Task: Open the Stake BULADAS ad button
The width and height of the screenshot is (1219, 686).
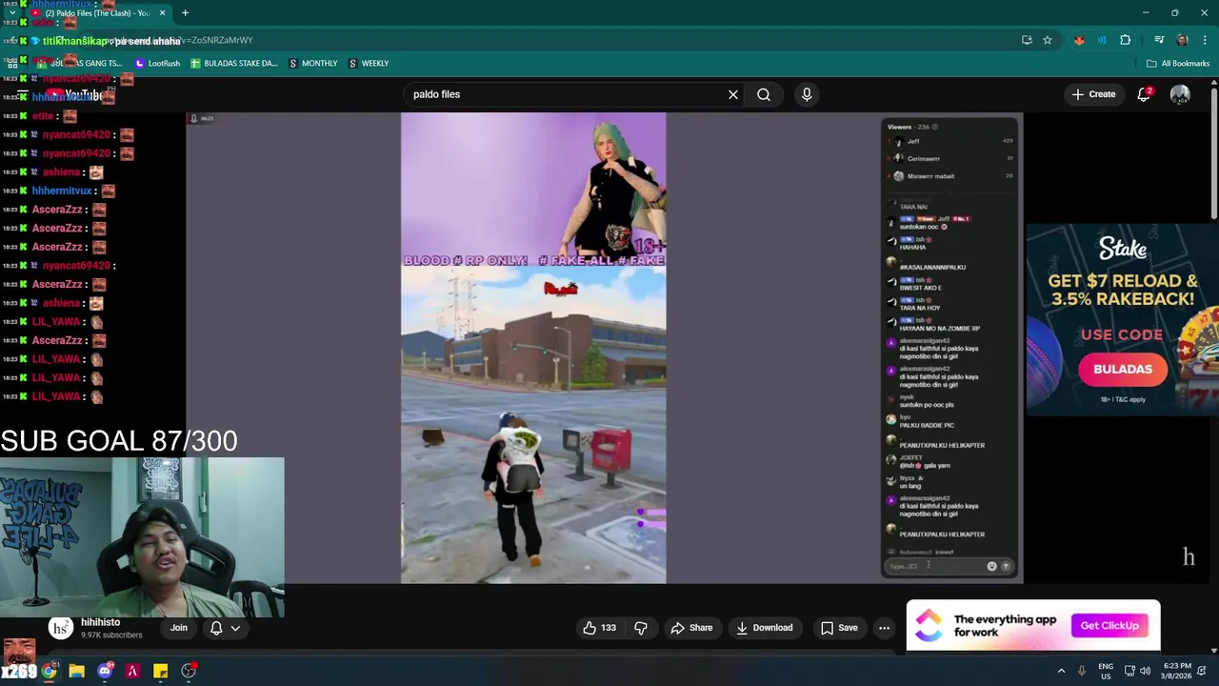Action: click(x=1122, y=370)
